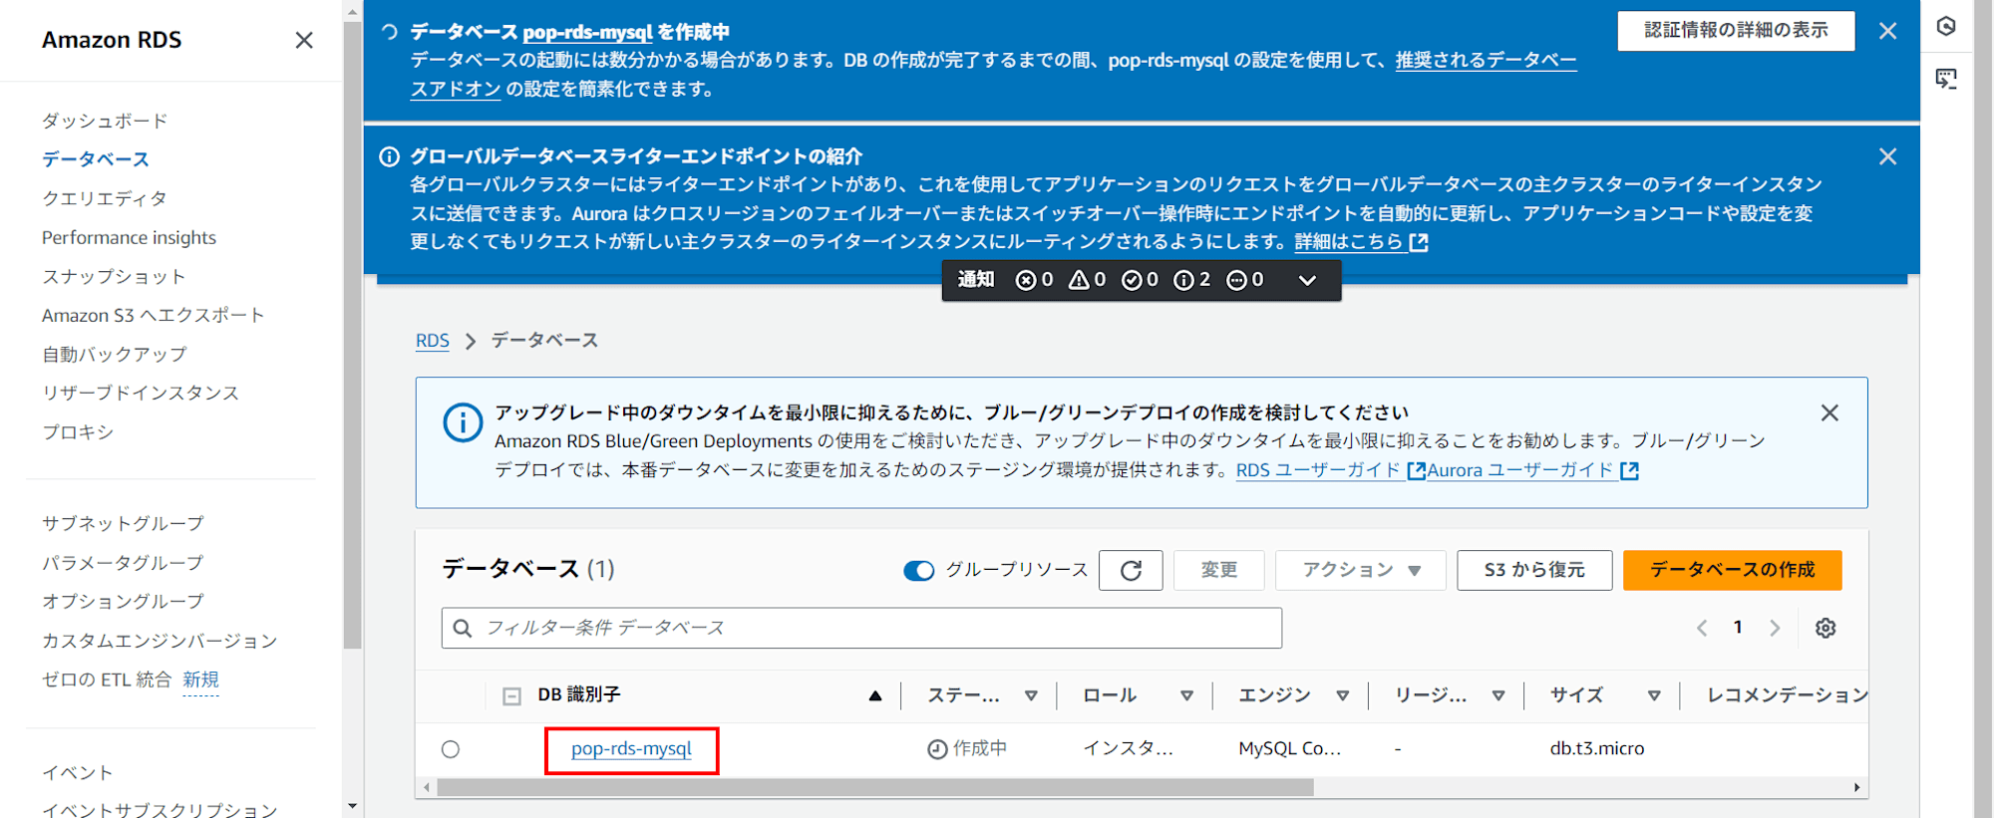1994x818 pixels.
Task: Dismiss the global database writer endpoint banner
Action: click(x=1887, y=156)
